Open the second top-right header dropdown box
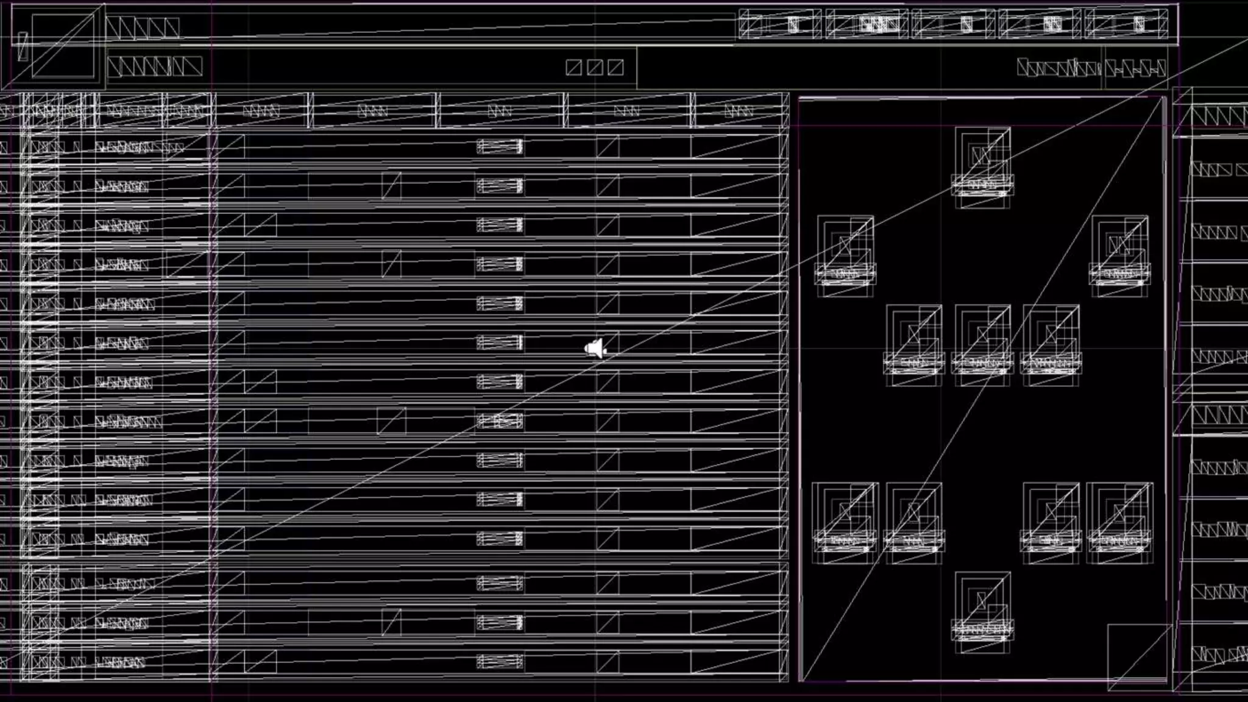Viewport: 1248px width, 702px height. (x=867, y=24)
